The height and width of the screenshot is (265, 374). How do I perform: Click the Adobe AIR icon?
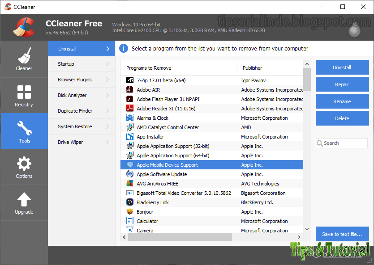click(x=130, y=90)
